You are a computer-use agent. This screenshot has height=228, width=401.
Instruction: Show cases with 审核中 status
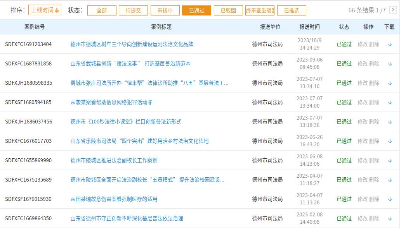tap(165, 10)
